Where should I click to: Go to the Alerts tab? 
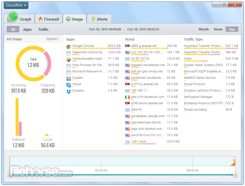(x=99, y=19)
